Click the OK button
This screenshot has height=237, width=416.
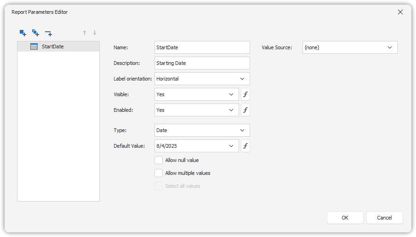tap(345, 218)
